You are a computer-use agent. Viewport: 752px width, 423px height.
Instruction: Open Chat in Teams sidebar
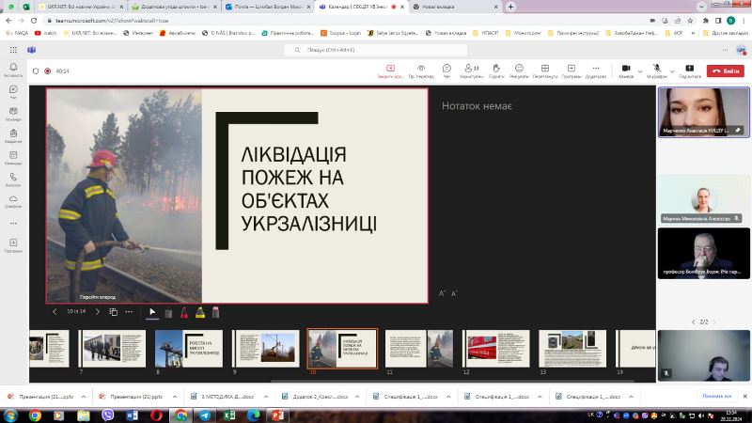click(x=13, y=92)
